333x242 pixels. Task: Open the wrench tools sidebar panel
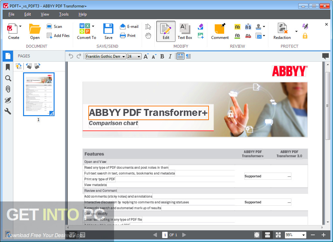pos(8,111)
